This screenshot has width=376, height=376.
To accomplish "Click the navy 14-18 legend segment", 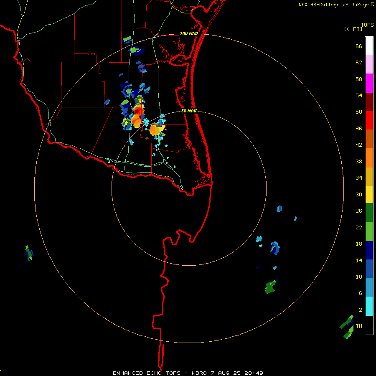I will click(x=369, y=250).
